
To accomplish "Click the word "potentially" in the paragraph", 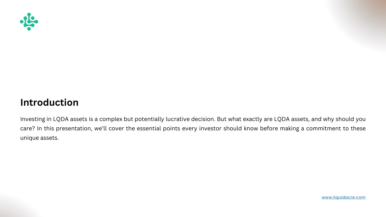I will tap(149, 119).
